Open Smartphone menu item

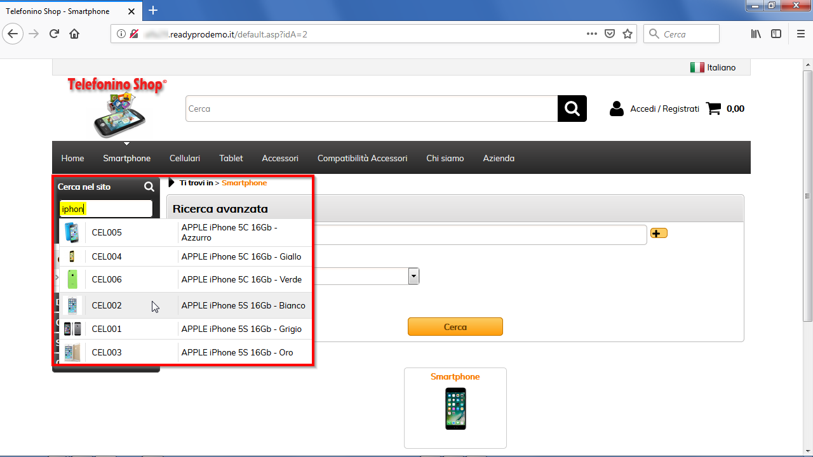pyautogui.click(x=127, y=158)
